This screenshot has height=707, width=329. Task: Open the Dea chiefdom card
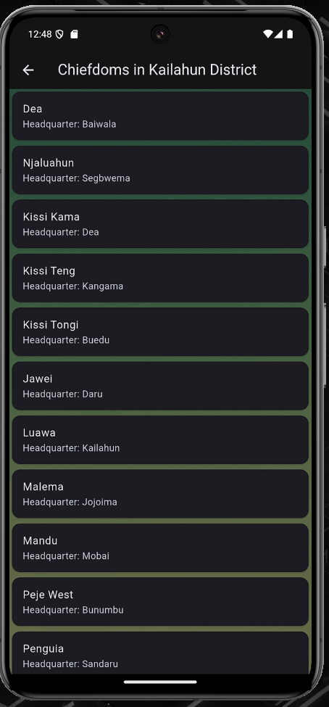pos(160,116)
